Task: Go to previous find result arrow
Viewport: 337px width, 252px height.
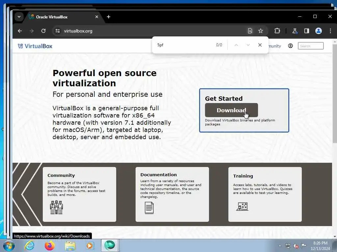Action: [236, 45]
